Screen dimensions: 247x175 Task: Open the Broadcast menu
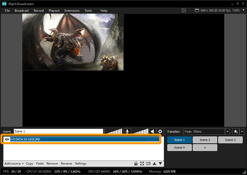[x=21, y=10]
